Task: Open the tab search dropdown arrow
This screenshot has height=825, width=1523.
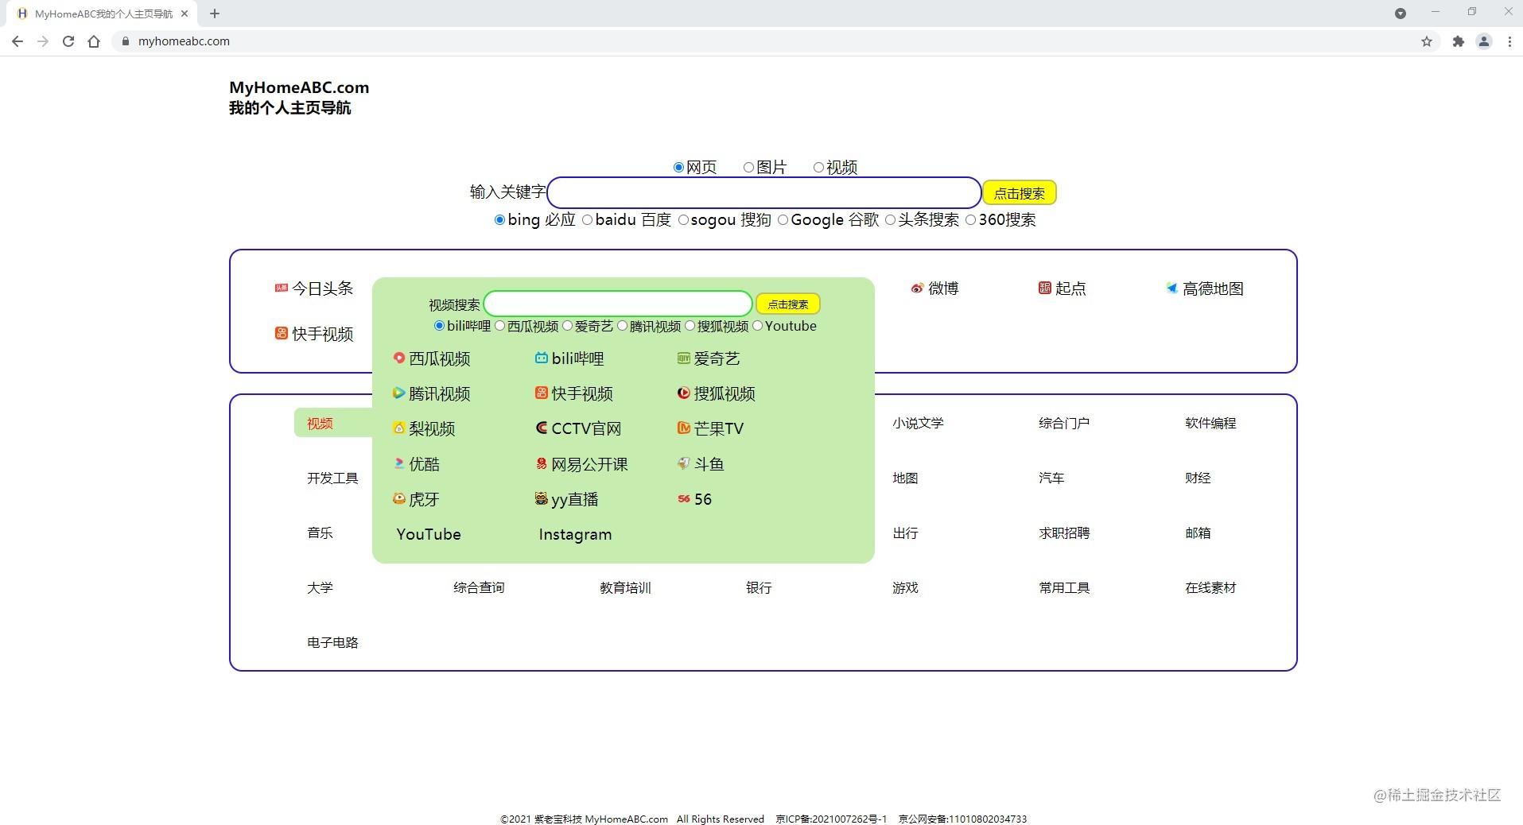Action: point(1401,14)
